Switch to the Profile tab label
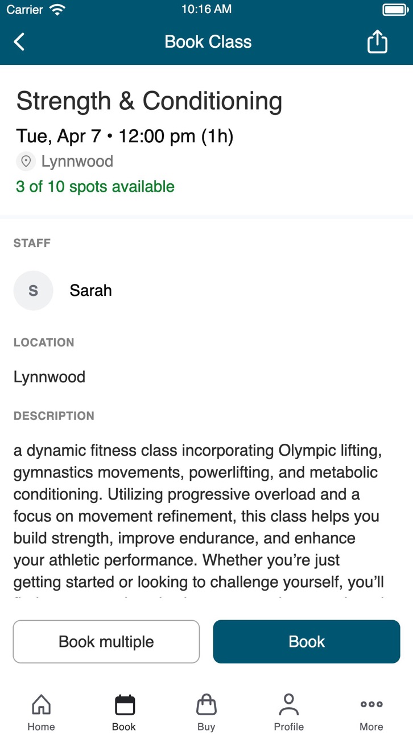 tap(289, 727)
